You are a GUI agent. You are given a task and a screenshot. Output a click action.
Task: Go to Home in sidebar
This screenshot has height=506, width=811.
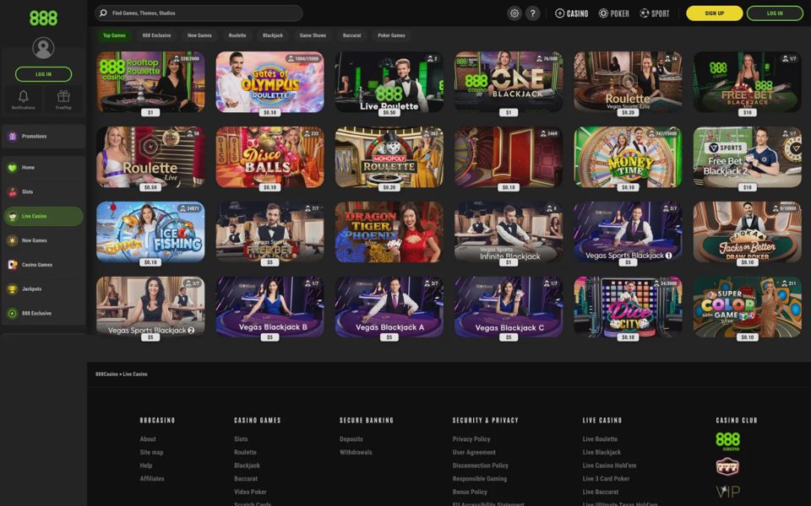point(43,167)
